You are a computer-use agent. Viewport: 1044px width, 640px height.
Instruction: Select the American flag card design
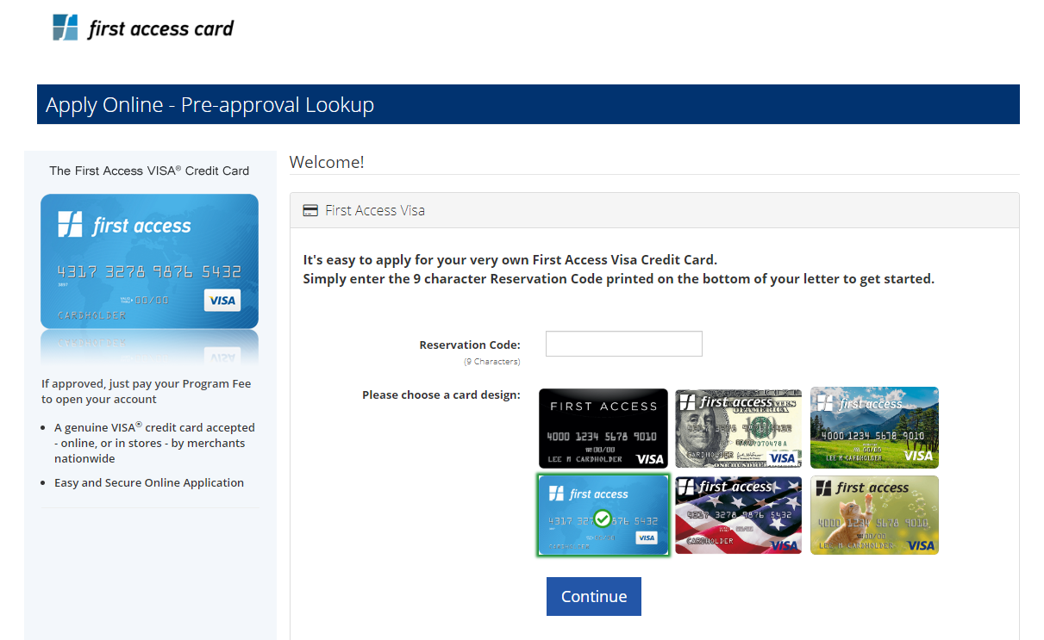tap(738, 515)
